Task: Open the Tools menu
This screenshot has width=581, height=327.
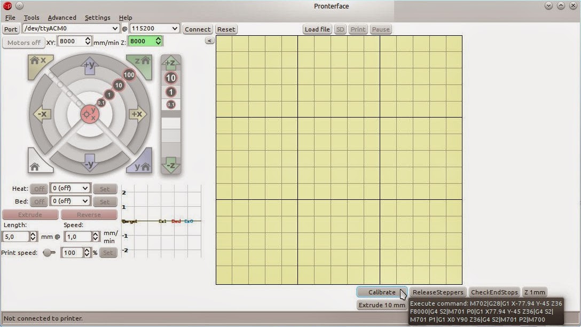Action: click(x=32, y=18)
